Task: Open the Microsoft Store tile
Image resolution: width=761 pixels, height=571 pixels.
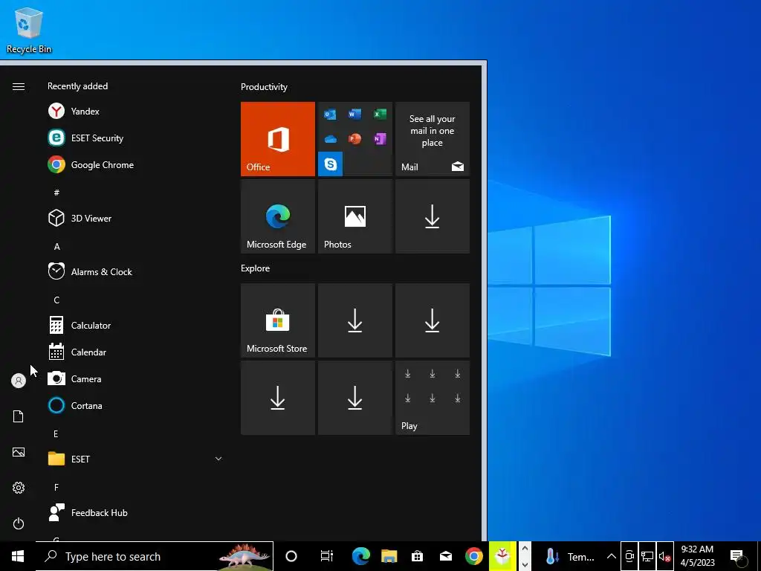Action: coord(278,320)
